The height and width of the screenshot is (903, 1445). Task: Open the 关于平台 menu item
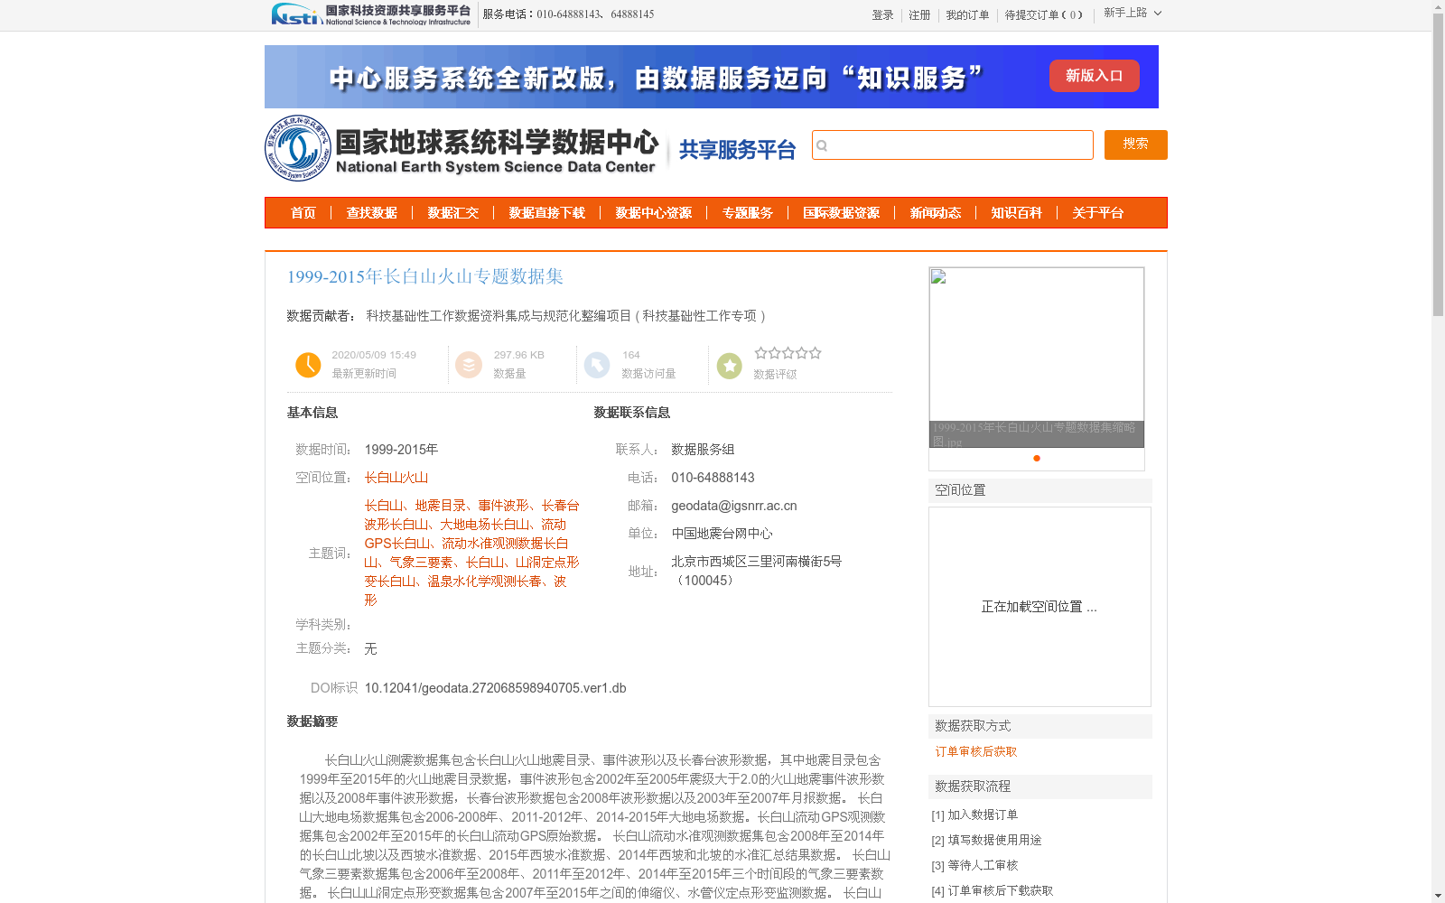tap(1098, 213)
